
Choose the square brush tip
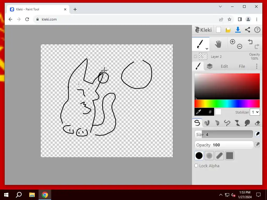229,156
